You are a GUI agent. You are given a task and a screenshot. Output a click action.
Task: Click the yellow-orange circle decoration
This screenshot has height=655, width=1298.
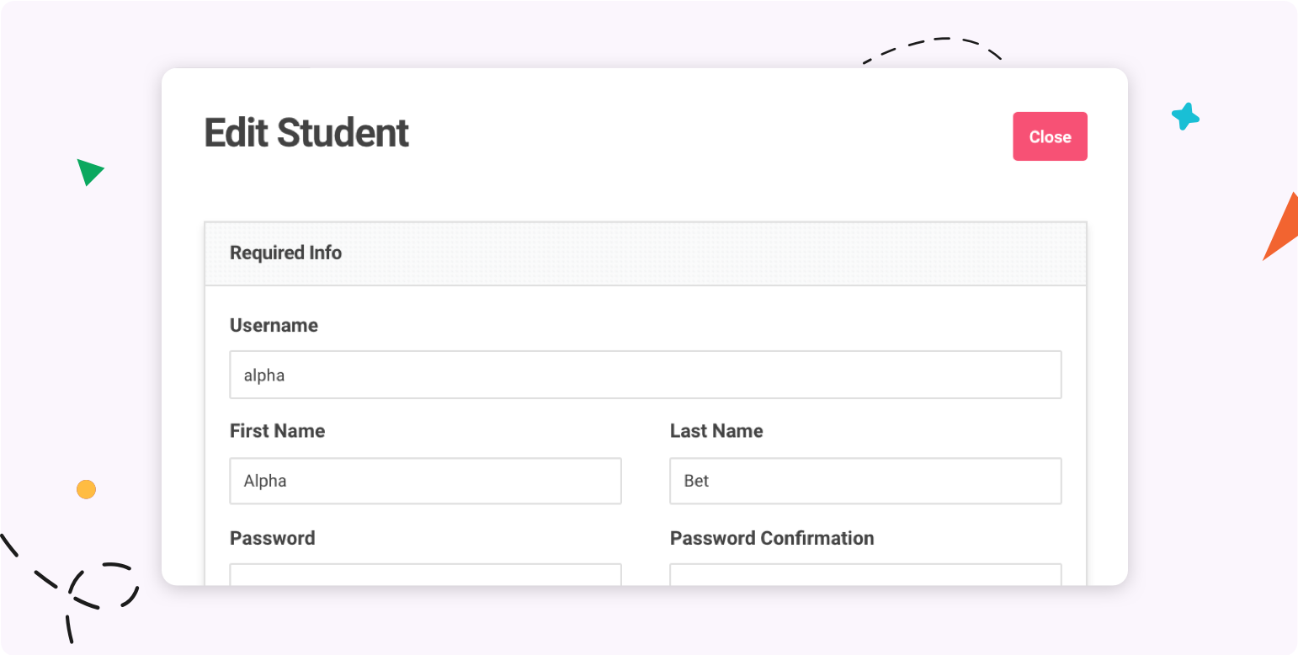tap(86, 489)
